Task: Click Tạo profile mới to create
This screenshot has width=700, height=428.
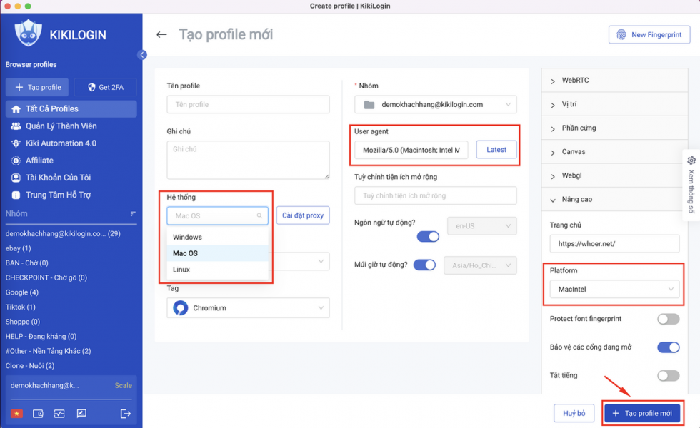Action: point(642,413)
